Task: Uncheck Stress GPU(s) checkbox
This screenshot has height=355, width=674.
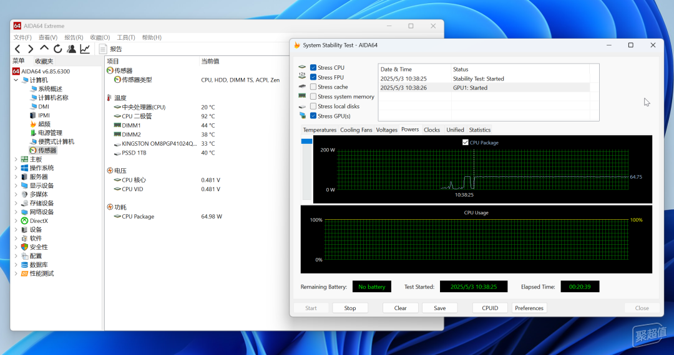Action: click(313, 116)
